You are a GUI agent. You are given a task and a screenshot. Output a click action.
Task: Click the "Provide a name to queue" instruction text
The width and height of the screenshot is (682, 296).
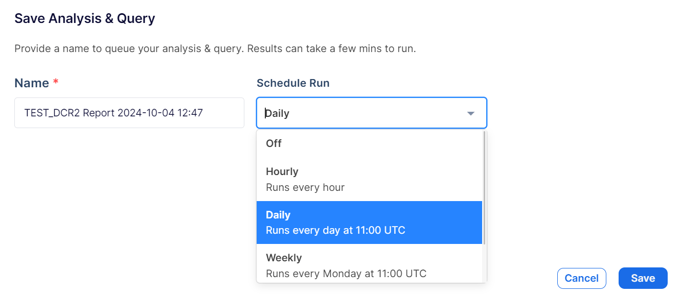pyautogui.click(x=215, y=49)
